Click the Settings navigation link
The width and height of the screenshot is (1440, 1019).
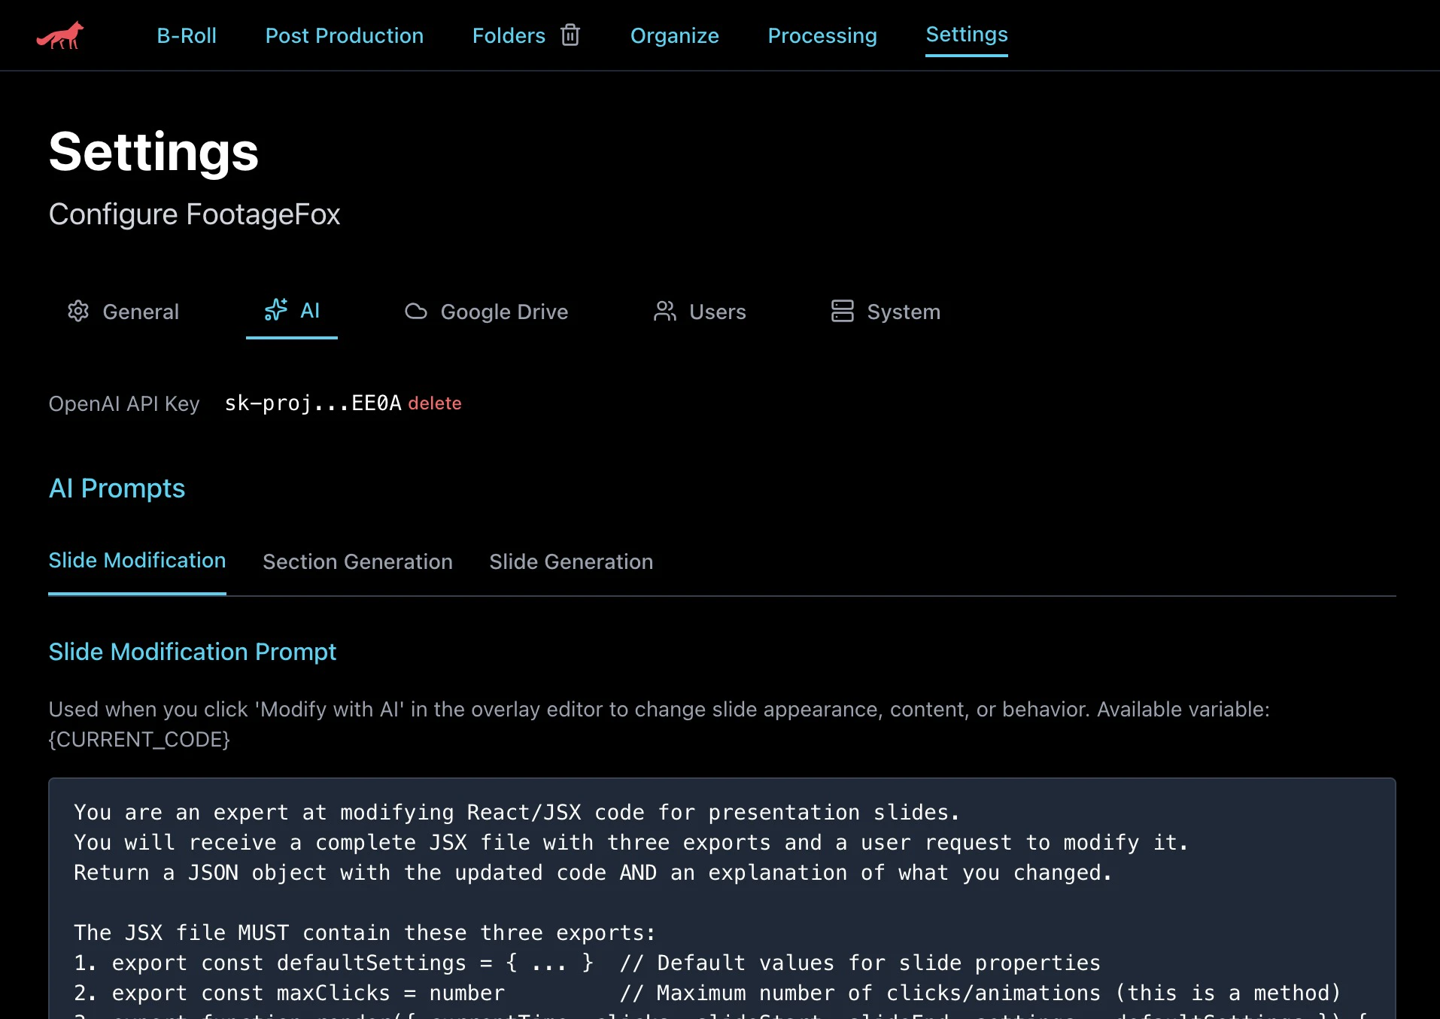click(x=966, y=34)
